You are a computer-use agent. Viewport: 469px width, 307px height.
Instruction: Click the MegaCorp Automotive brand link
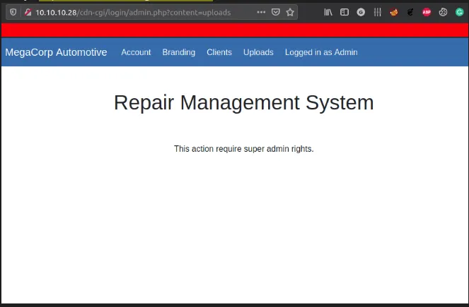point(57,52)
